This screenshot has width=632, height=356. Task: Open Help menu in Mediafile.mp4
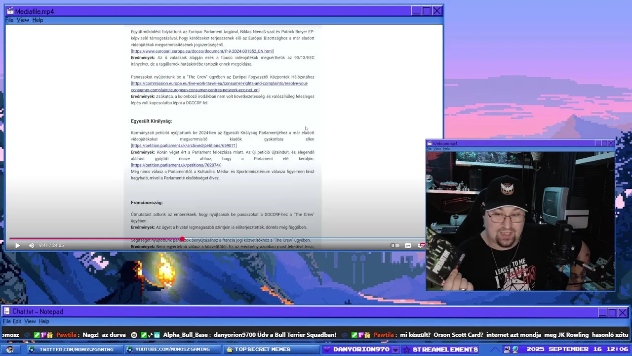point(38,20)
